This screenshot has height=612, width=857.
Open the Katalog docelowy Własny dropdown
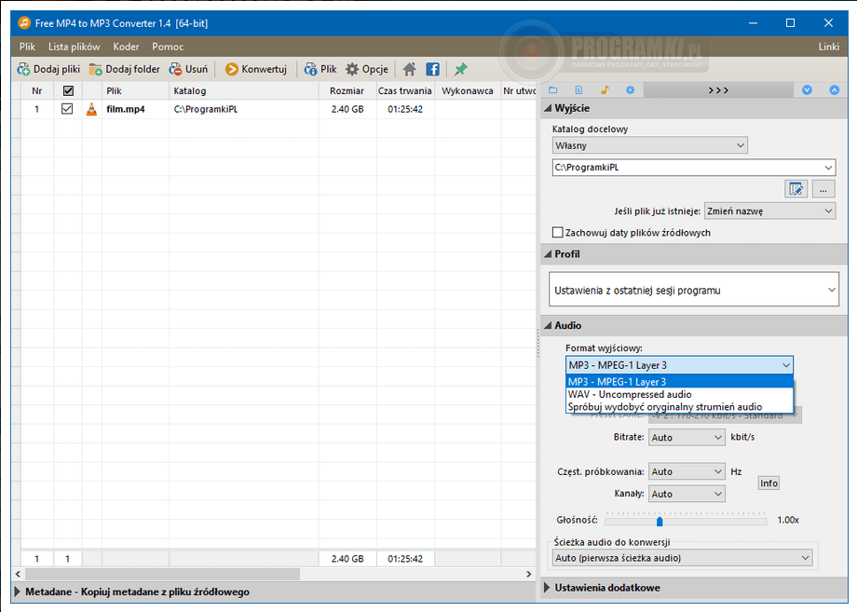pyautogui.click(x=650, y=146)
